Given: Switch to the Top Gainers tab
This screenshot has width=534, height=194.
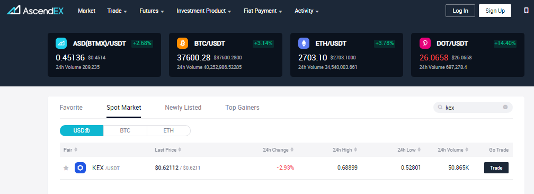Looking at the screenshot, I should pyautogui.click(x=242, y=108).
